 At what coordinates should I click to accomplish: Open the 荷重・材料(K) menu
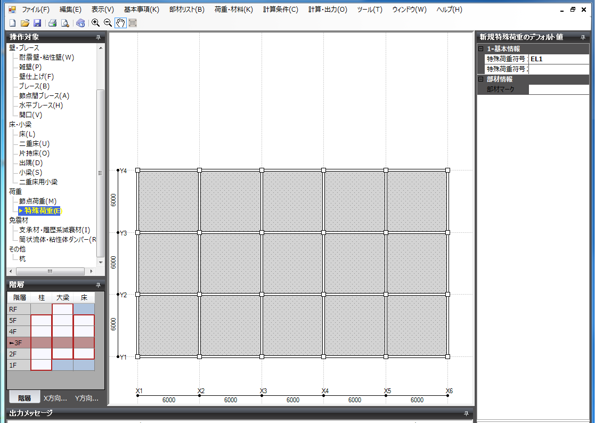tap(234, 10)
